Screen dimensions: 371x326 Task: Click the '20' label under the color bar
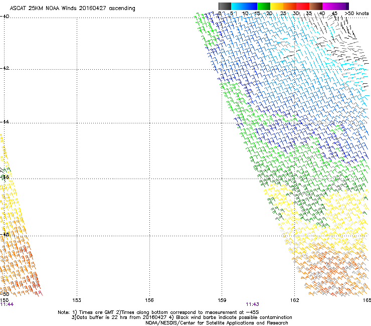coord(269,14)
